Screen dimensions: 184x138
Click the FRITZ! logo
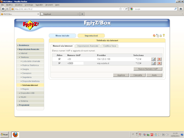[31, 25]
